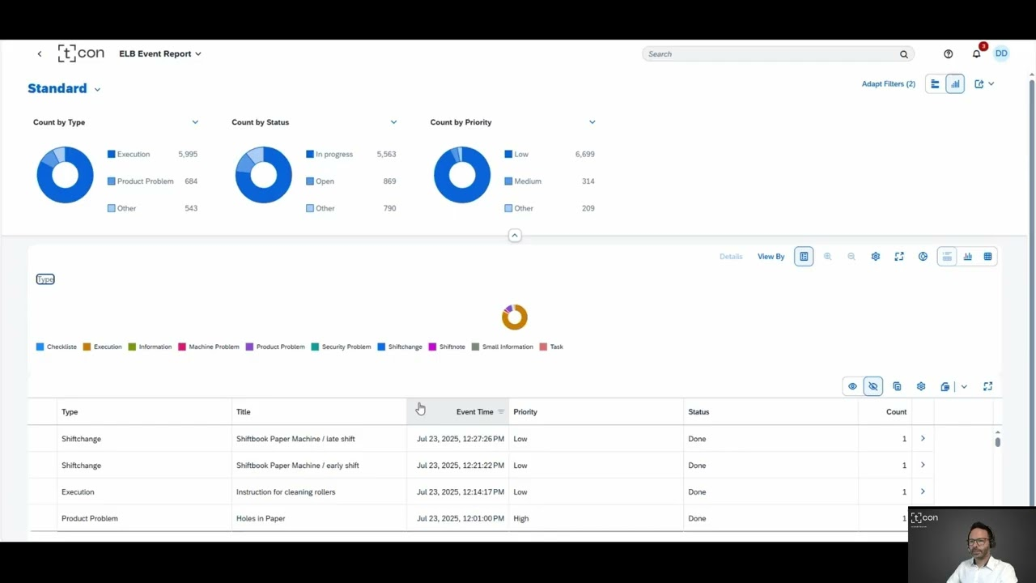The height and width of the screenshot is (583, 1036).
Task: Toggle the hide details eye icon off
Action: (x=873, y=386)
